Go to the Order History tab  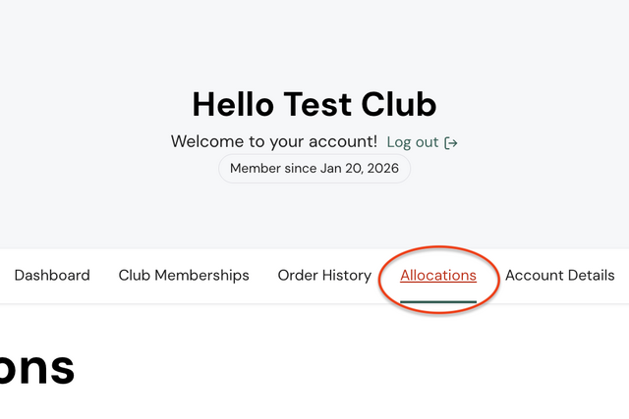pos(324,276)
